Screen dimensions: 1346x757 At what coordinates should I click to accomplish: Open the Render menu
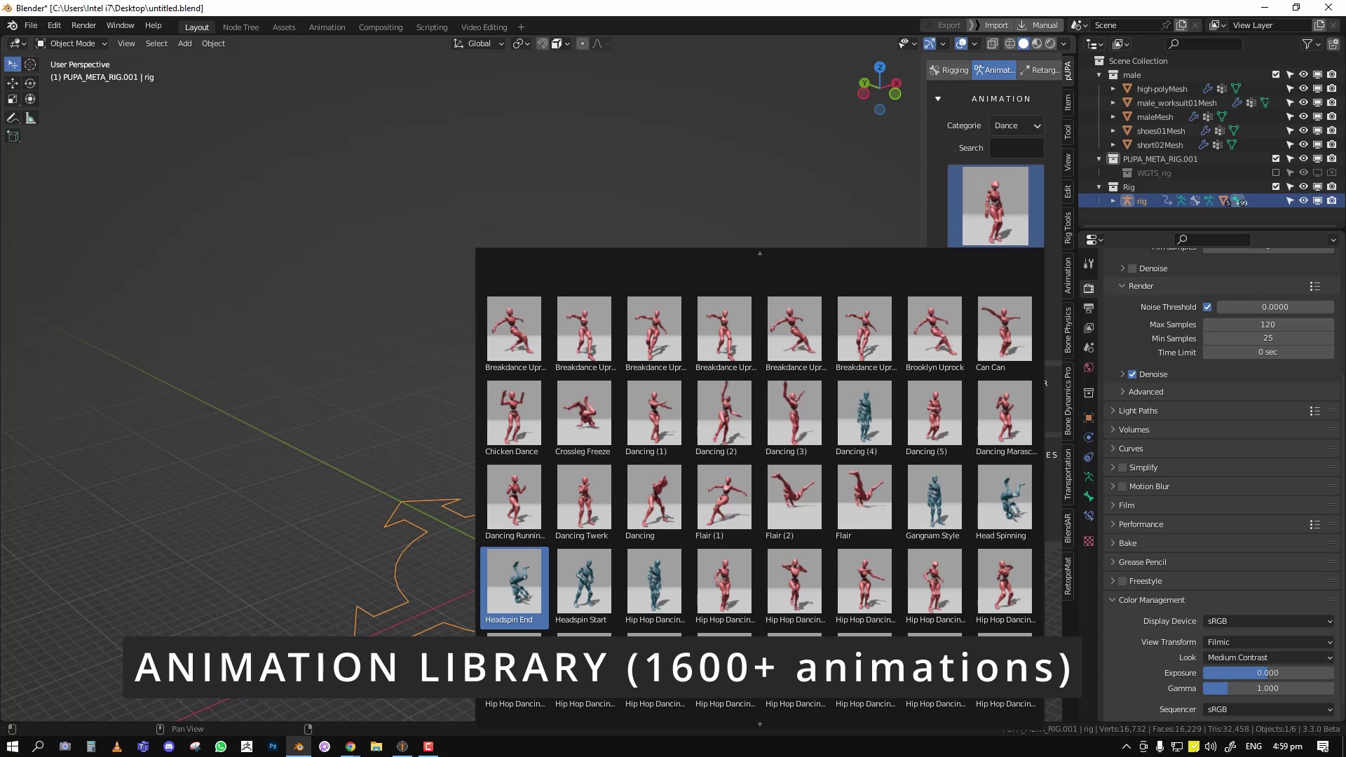[83, 25]
